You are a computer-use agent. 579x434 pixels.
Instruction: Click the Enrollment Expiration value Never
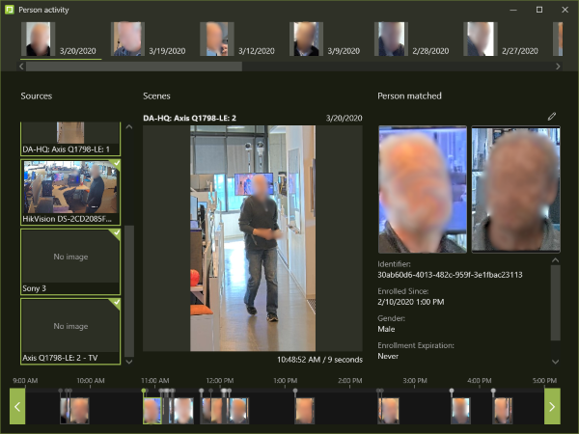pos(388,356)
